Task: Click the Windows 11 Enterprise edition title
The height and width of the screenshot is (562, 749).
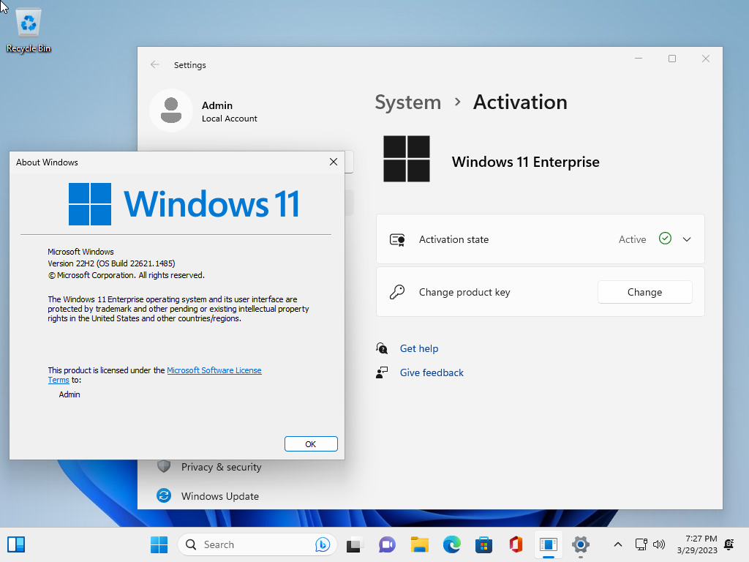Action: point(525,162)
